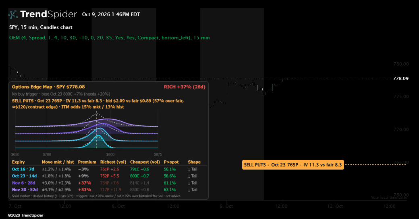Click the $800 distribution axis label
The image size is (419, 219).
click(x=110, y=155)
